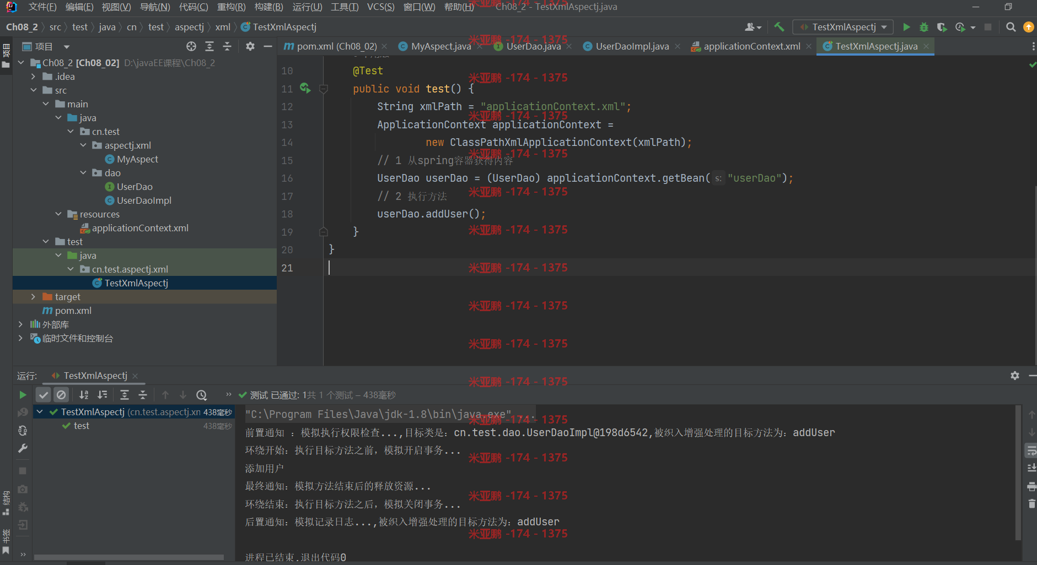Image resolution: width=1037 pixels, height=565 pixels.
Task: Open the Project tool window side tab
Action: click(6, 55)
